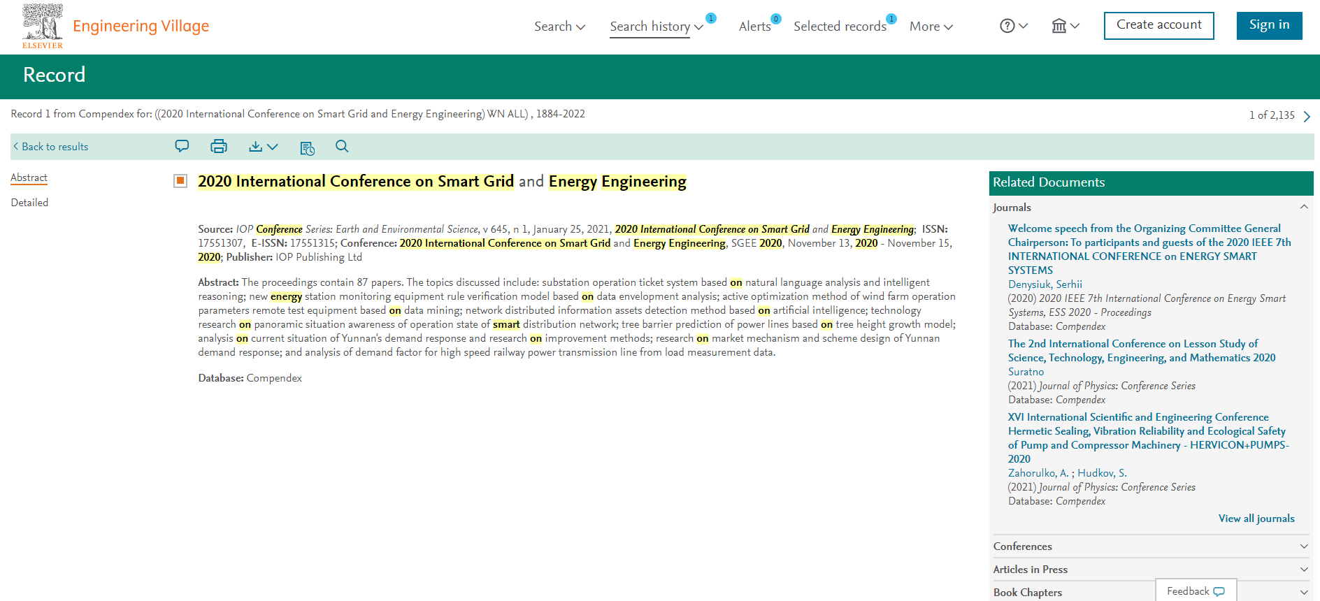Open institution menu chevron
1320x601 pixels.
(1075, 26)
